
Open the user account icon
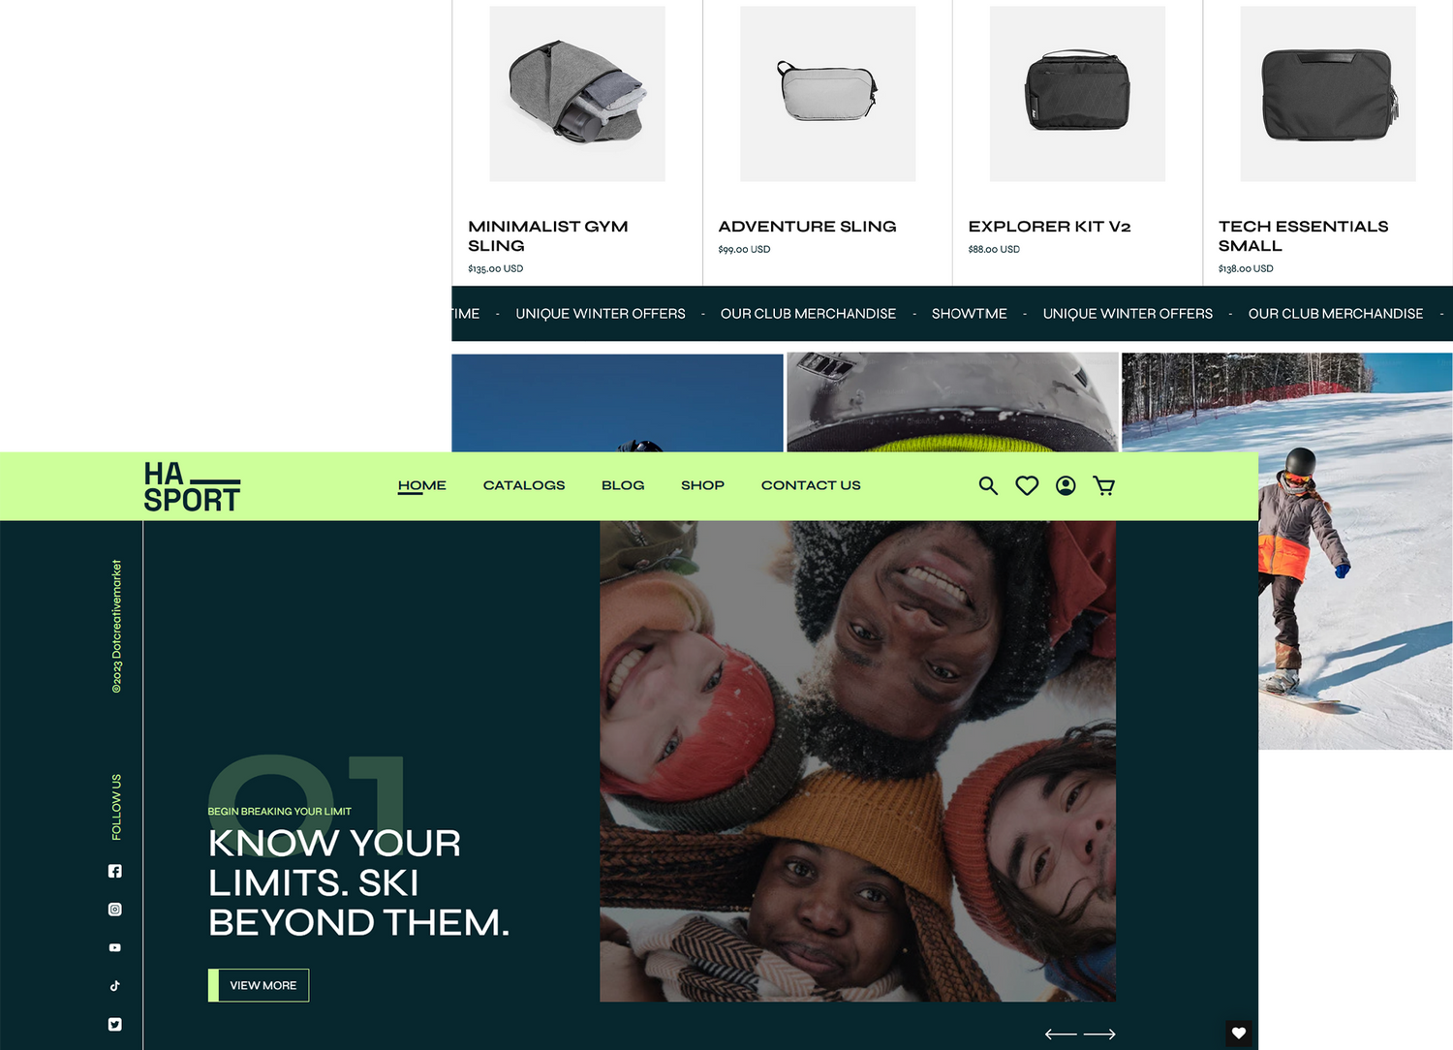pos(1065,485)
